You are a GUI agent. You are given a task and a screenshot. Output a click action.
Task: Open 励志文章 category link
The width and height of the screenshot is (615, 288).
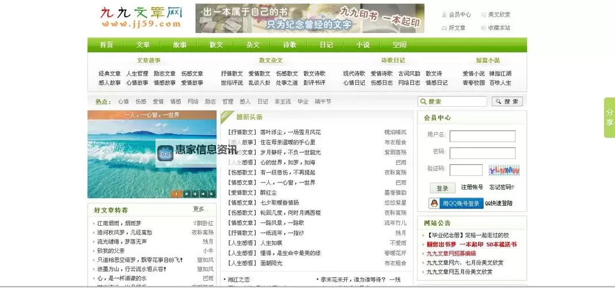165,73
